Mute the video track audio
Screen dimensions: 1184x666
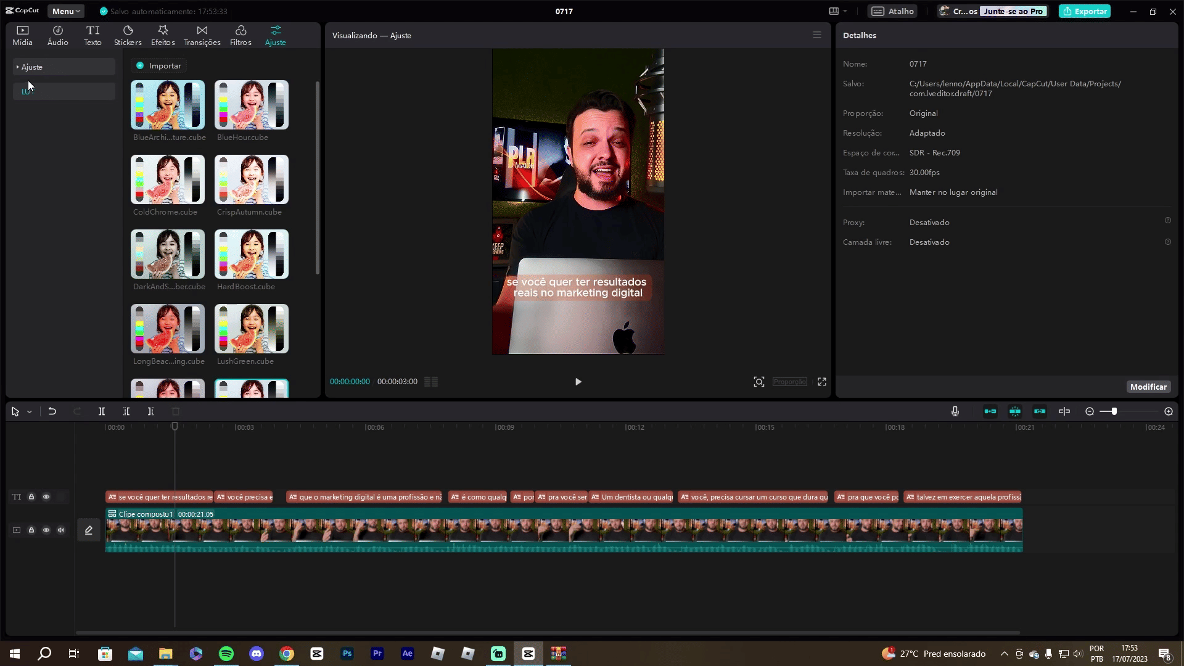(x=61, y=530)
